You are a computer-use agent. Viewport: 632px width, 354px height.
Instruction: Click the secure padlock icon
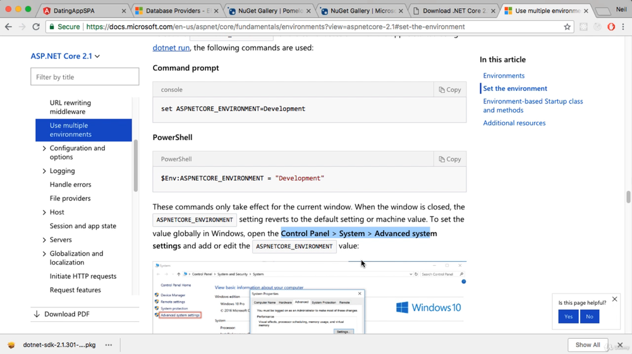tap(52, 27)
